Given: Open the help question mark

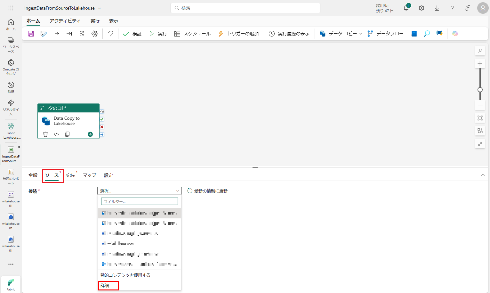Looking at the screenshot, I should pyautogui.click(x=452, y=8).
